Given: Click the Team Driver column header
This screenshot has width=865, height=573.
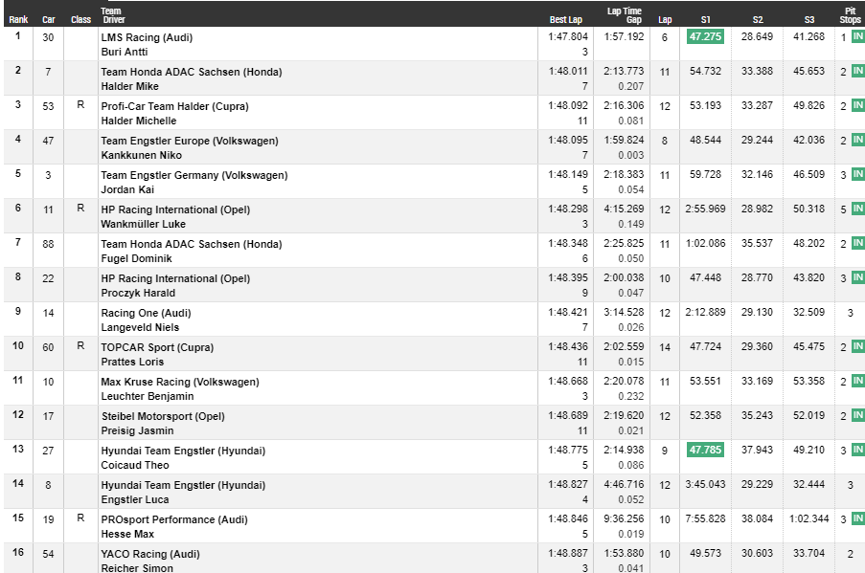Looking at the screenshot, I should coord(112,15).
